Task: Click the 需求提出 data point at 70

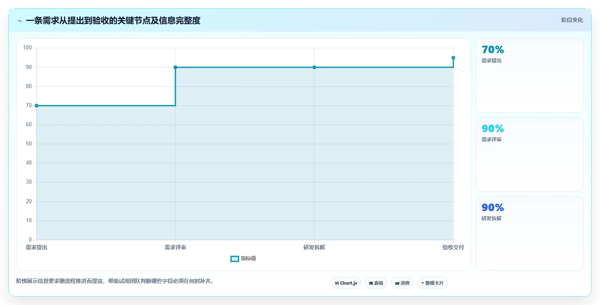Action: [x=37, y=106]
